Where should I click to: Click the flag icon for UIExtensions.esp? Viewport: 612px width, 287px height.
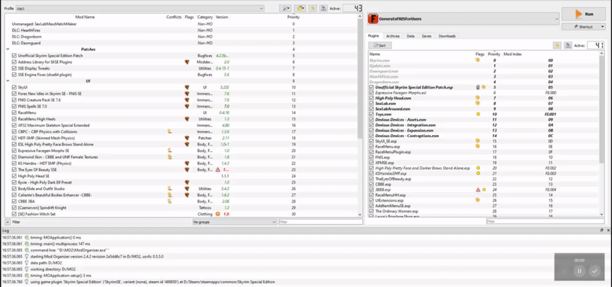[x=477, y=200]
